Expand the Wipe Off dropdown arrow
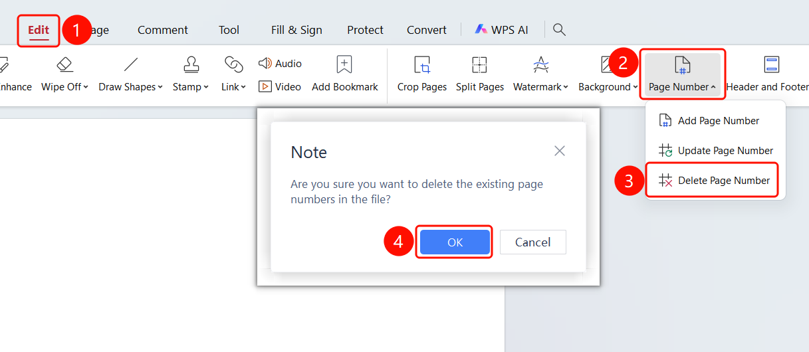This screenshot has height=352, width=809. [86, 87]
